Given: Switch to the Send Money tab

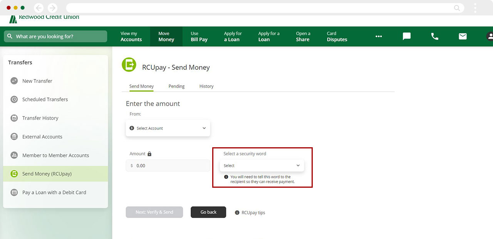Looking at the screenshot, I should [141, 86].
